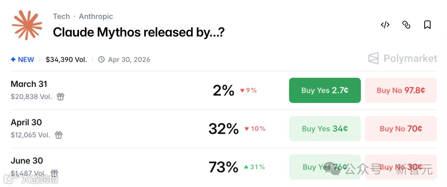Click the gift icon beside March 31 volume
447x187 pixels.
[60, 97]
